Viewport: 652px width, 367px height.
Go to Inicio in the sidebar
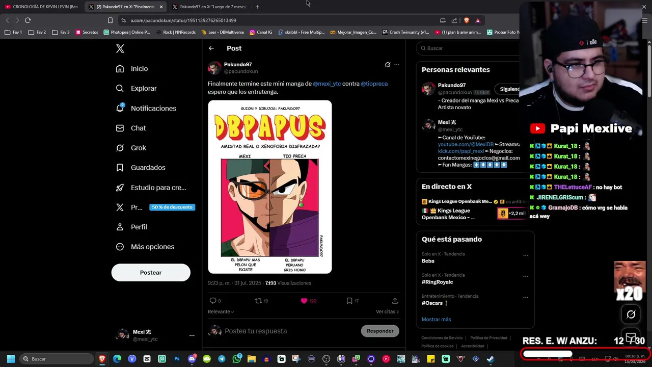132,68
